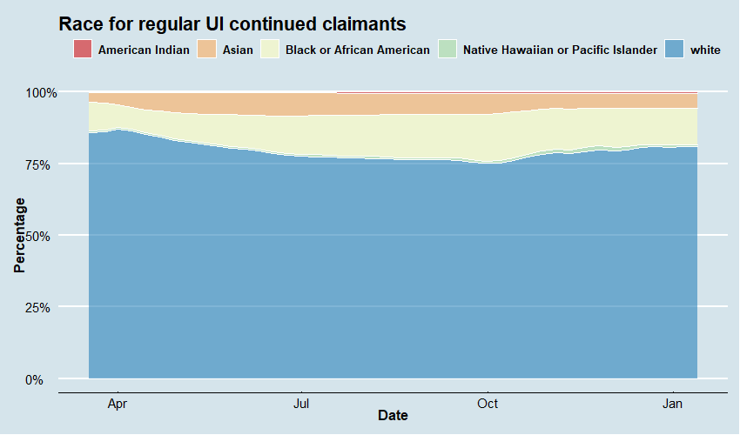Select the Black or African American label
Screen dimensions: 740x435
[x=358, y=50]
